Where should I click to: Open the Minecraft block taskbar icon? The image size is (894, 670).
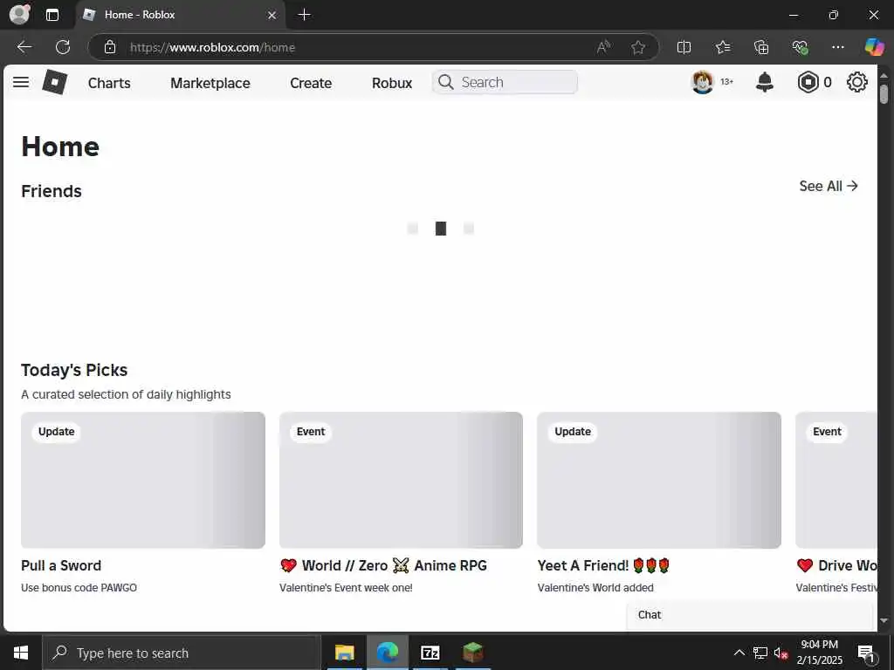[472, 653]
